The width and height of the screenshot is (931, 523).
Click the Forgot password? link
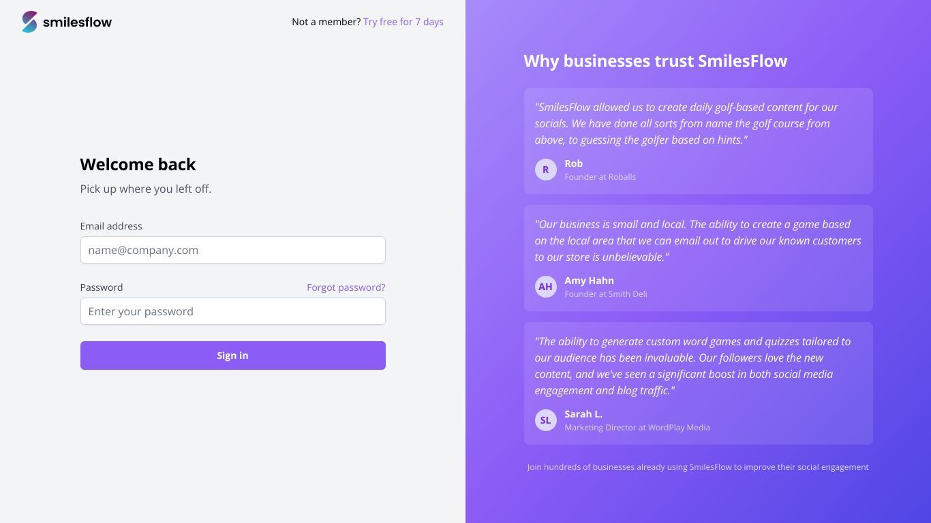[x=346, y=287]
